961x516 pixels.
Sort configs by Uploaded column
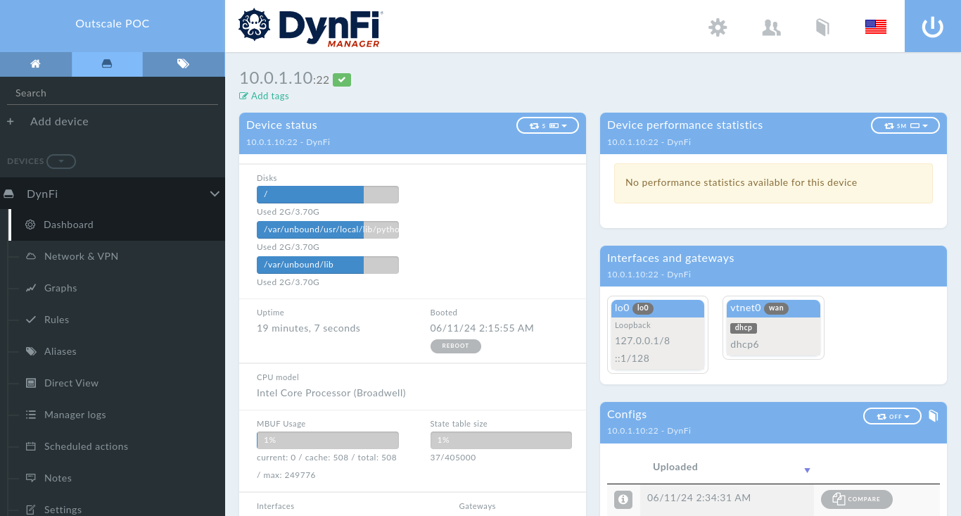click(675, 467)
